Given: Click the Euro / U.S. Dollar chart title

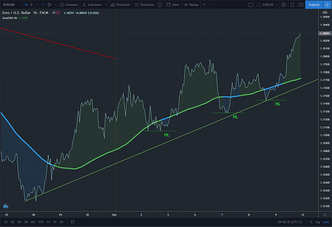Looking at the screenshot, I should click(16, 13).
